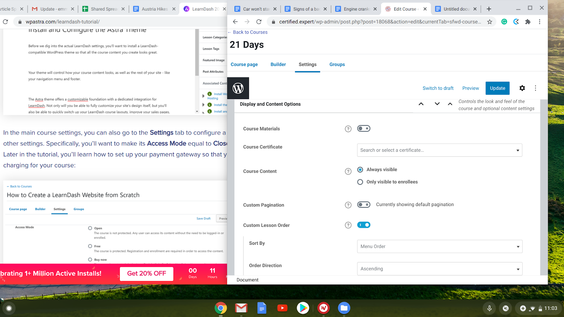Switch to the Course page tab

pos(244,64)
